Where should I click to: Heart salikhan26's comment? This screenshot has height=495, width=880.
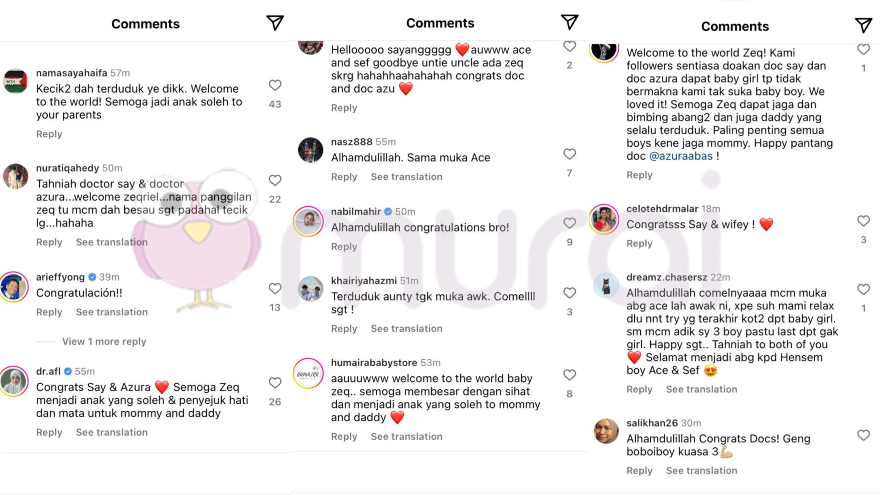pyautogui.click(x=863, y=435)
